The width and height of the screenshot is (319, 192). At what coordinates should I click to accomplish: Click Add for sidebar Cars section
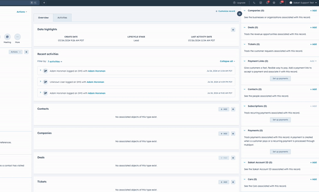coord(313,179)
